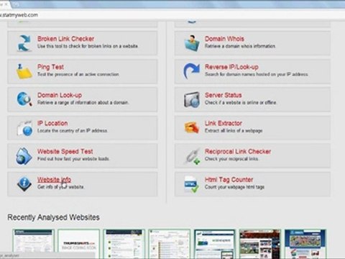Click the Domain Look-up globe magnifier icon
The height and width of the screenshot is (259, 345).
(x=24, y=99)
